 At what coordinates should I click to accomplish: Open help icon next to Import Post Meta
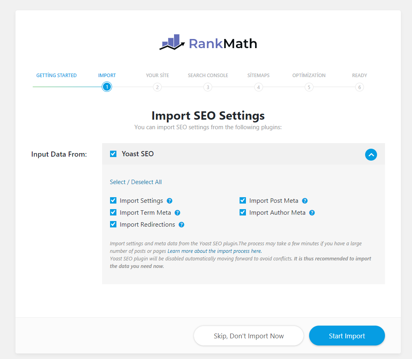[x=305, y=201]
